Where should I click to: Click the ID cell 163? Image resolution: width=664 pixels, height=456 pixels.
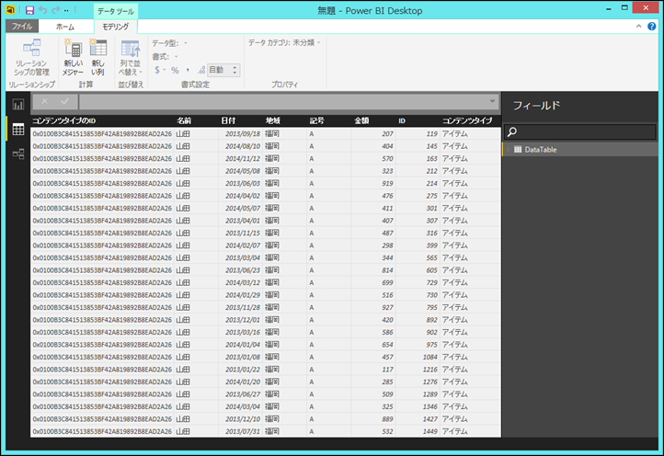click(x=431, y=159)
